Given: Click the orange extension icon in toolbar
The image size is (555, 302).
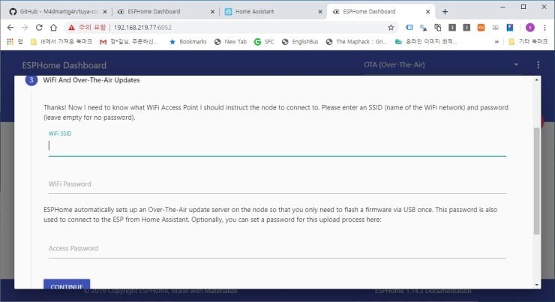Looking at the screenshot, I should (x=481, y=27).
